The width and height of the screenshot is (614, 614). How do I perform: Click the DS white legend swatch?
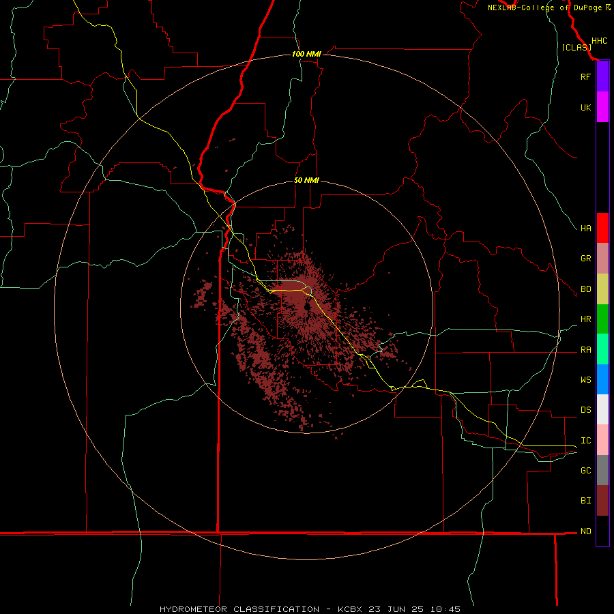tap(602, 409)
